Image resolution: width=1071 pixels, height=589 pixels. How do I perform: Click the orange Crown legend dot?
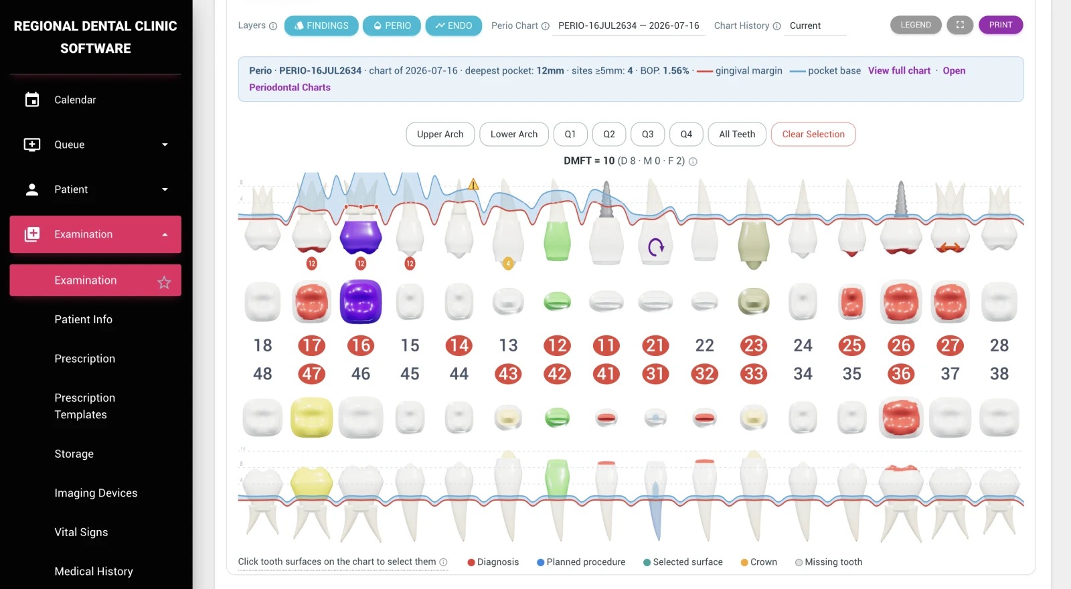pos(744,562)
